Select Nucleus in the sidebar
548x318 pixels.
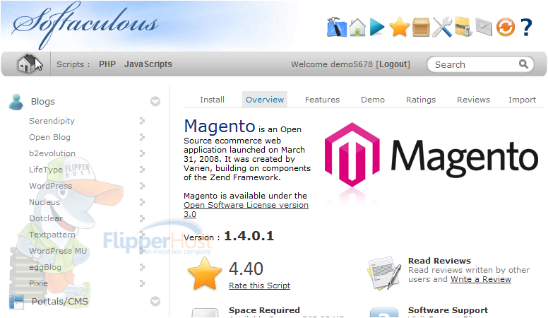click(x=44, y=202)
